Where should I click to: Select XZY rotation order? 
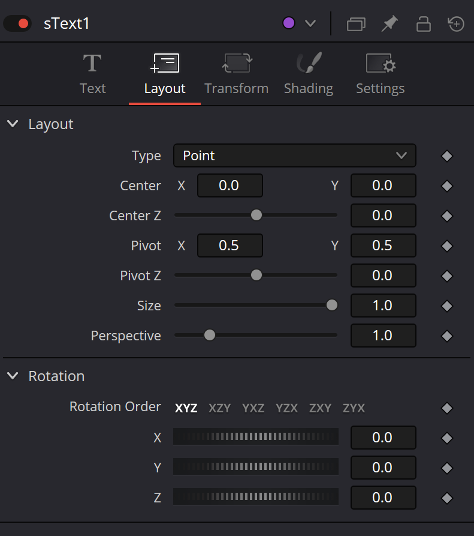pos(219,408)
